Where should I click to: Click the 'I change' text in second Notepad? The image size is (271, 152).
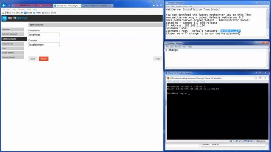click(171, 50)
